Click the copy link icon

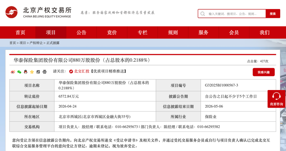[x=38, y=72]
